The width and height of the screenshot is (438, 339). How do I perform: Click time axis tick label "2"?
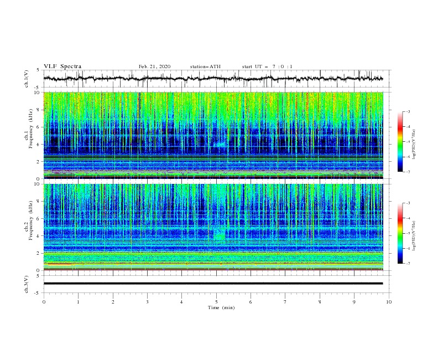(113, 302)
